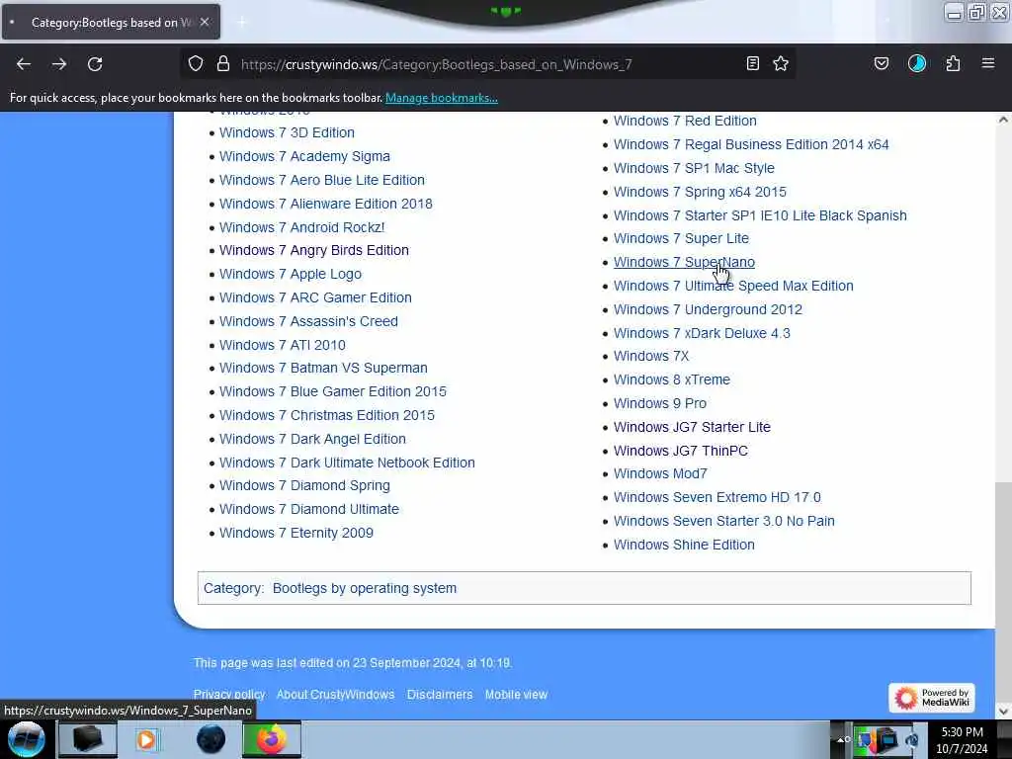Open Windows 7 Eternity 2009 link

tap(296, 533)
